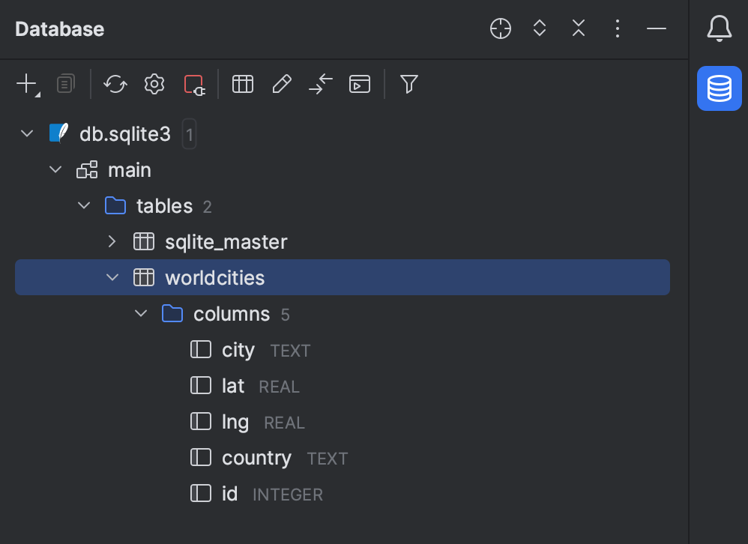Open the table data editor
748x544 pixels.
[243, 84]
